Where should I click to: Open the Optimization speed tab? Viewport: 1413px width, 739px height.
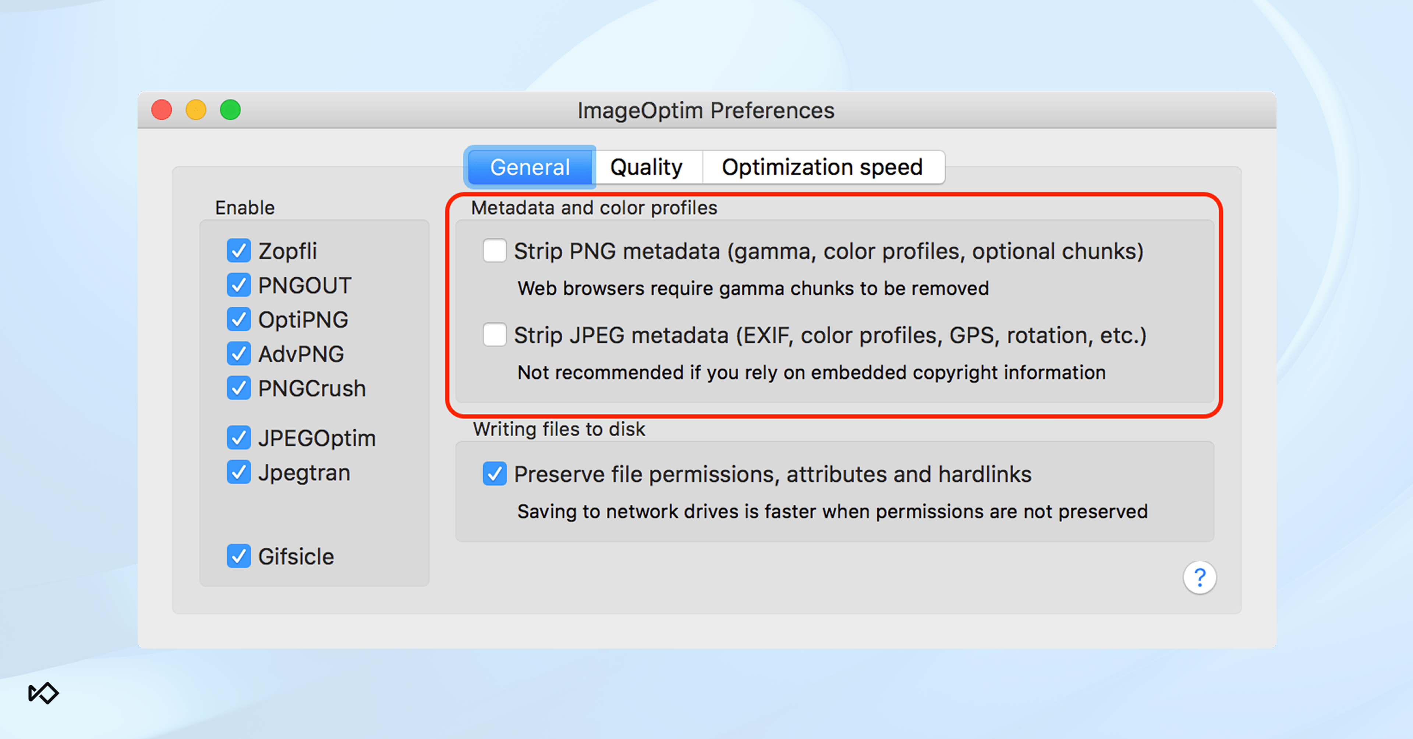[822, 167]
